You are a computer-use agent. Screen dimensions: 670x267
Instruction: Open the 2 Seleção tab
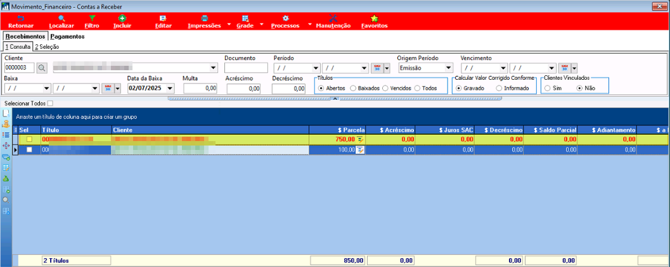tap(47, 46)
